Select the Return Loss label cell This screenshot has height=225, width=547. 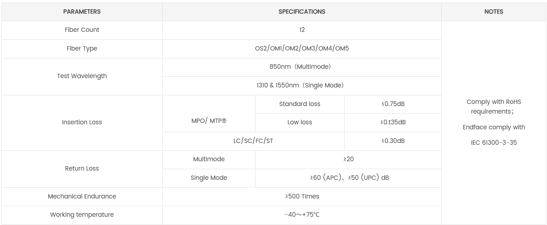82,169
